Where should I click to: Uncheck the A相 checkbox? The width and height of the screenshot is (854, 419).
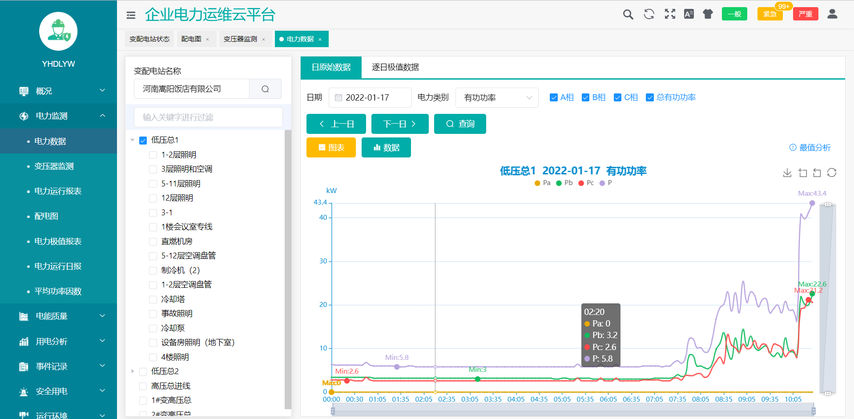tap(554, 98)
